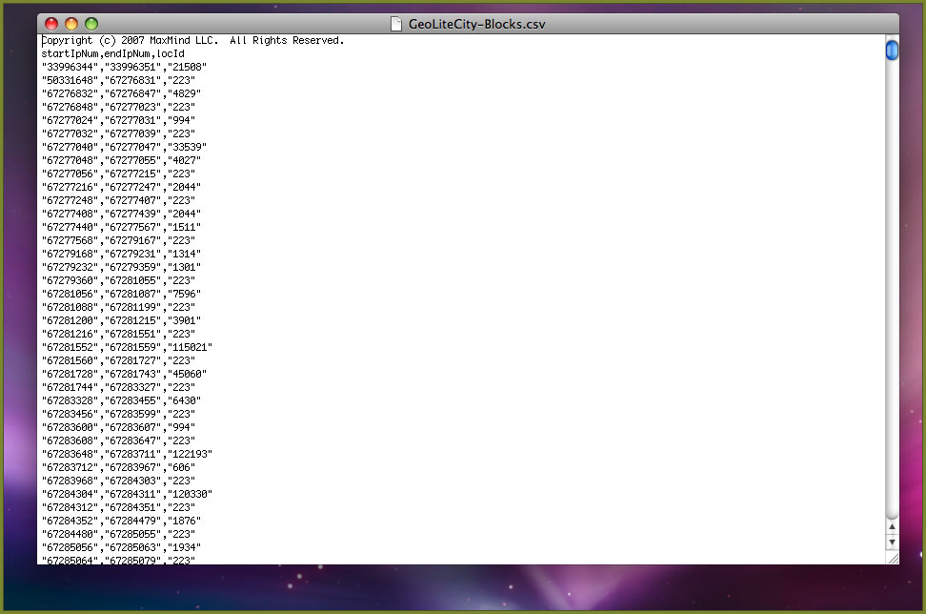Click the scroll up arrow
This screenshot has width=926, height=614.
(892, 526)
